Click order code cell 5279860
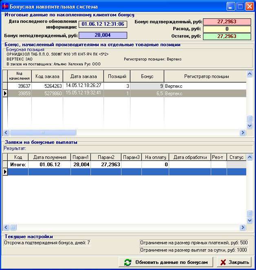Viewport: 256px width, 270px height. pyautogui.click(x=47, y=93)
